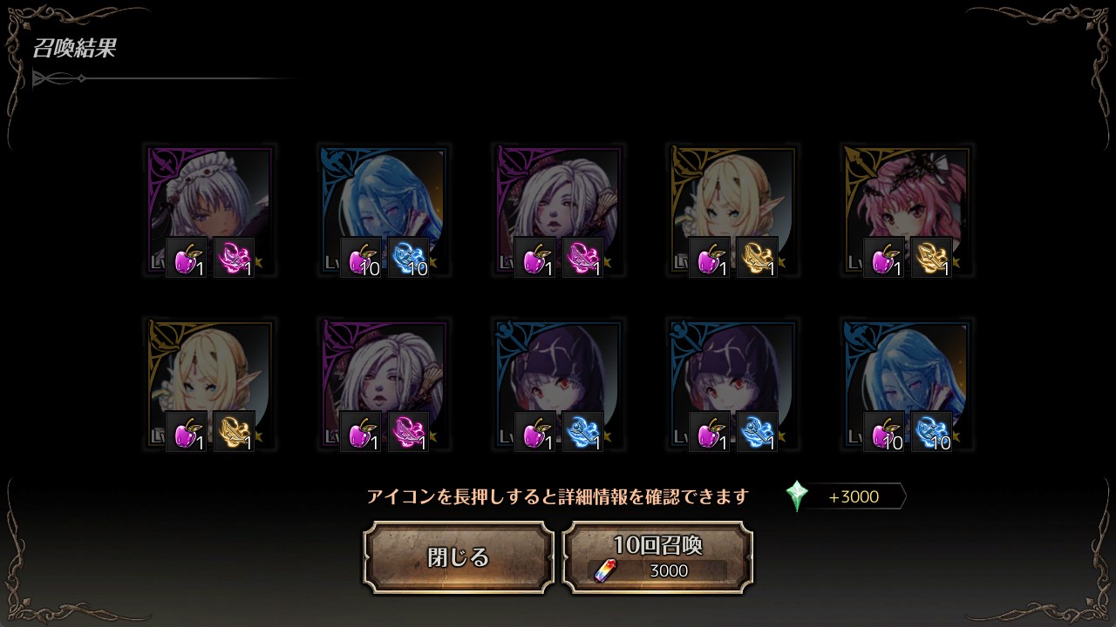
Task: Click the gold crystal icon on bottom-row elf card
Action: (x=234, y=432)
